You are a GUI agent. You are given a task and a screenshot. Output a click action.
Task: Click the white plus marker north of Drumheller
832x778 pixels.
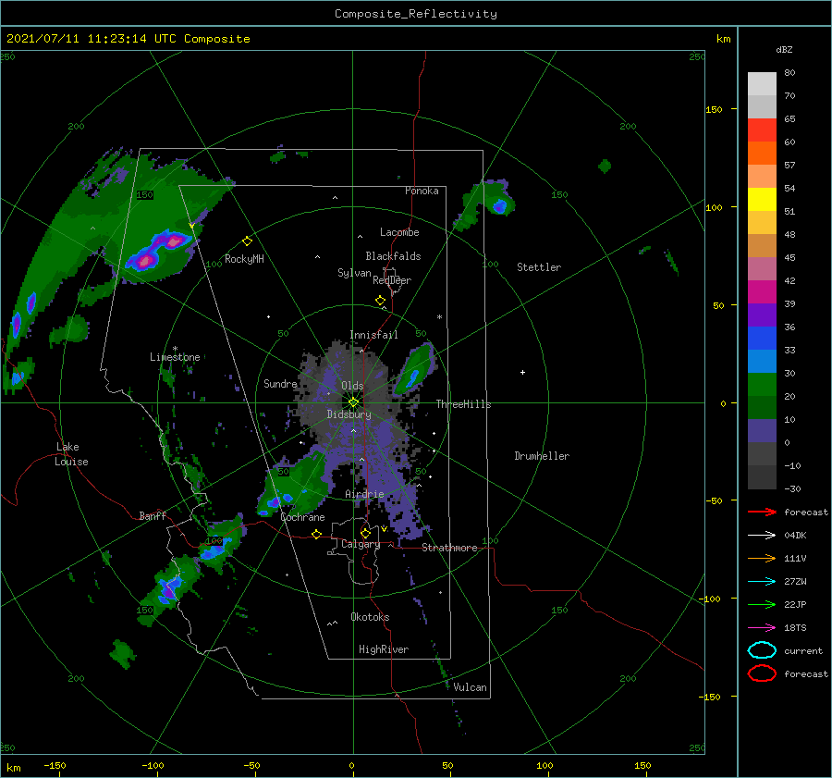[522, 372]
